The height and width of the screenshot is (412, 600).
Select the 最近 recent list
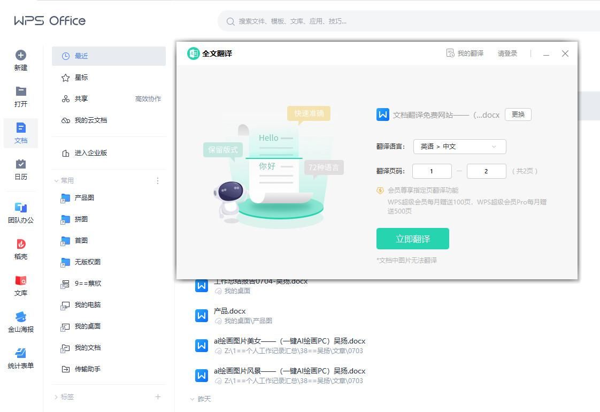point(109,56)
